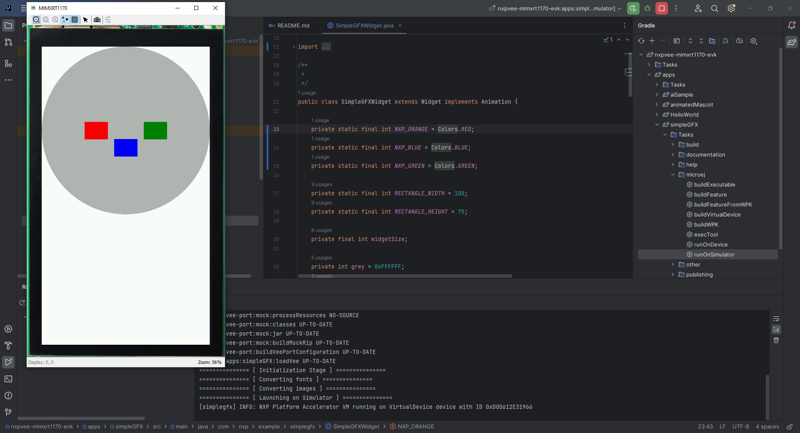The width and height of the screenshot is (800, 433).
Task: Zoom in on the simulator display
Action: pyautogui.click(x=55, y=20)
